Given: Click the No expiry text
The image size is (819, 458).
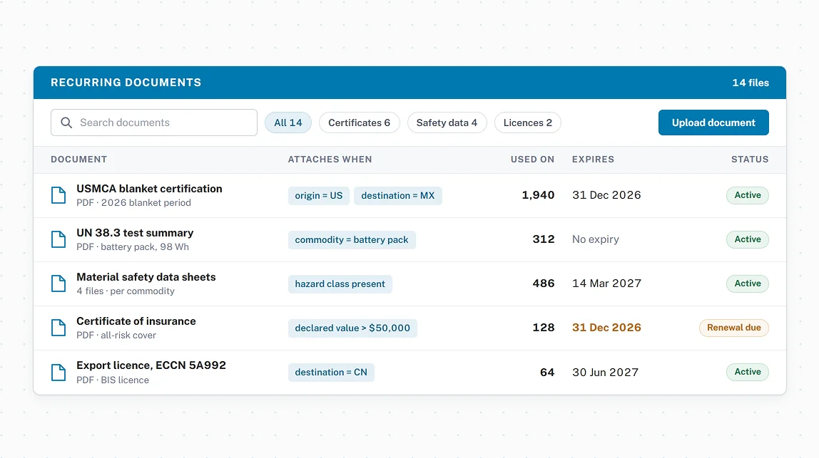Looking at the screenshot, I should point(596,239).
